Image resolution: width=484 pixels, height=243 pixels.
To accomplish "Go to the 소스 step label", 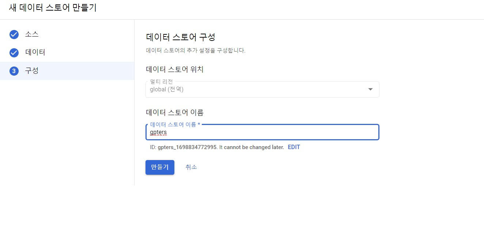I will coord(32,34).
